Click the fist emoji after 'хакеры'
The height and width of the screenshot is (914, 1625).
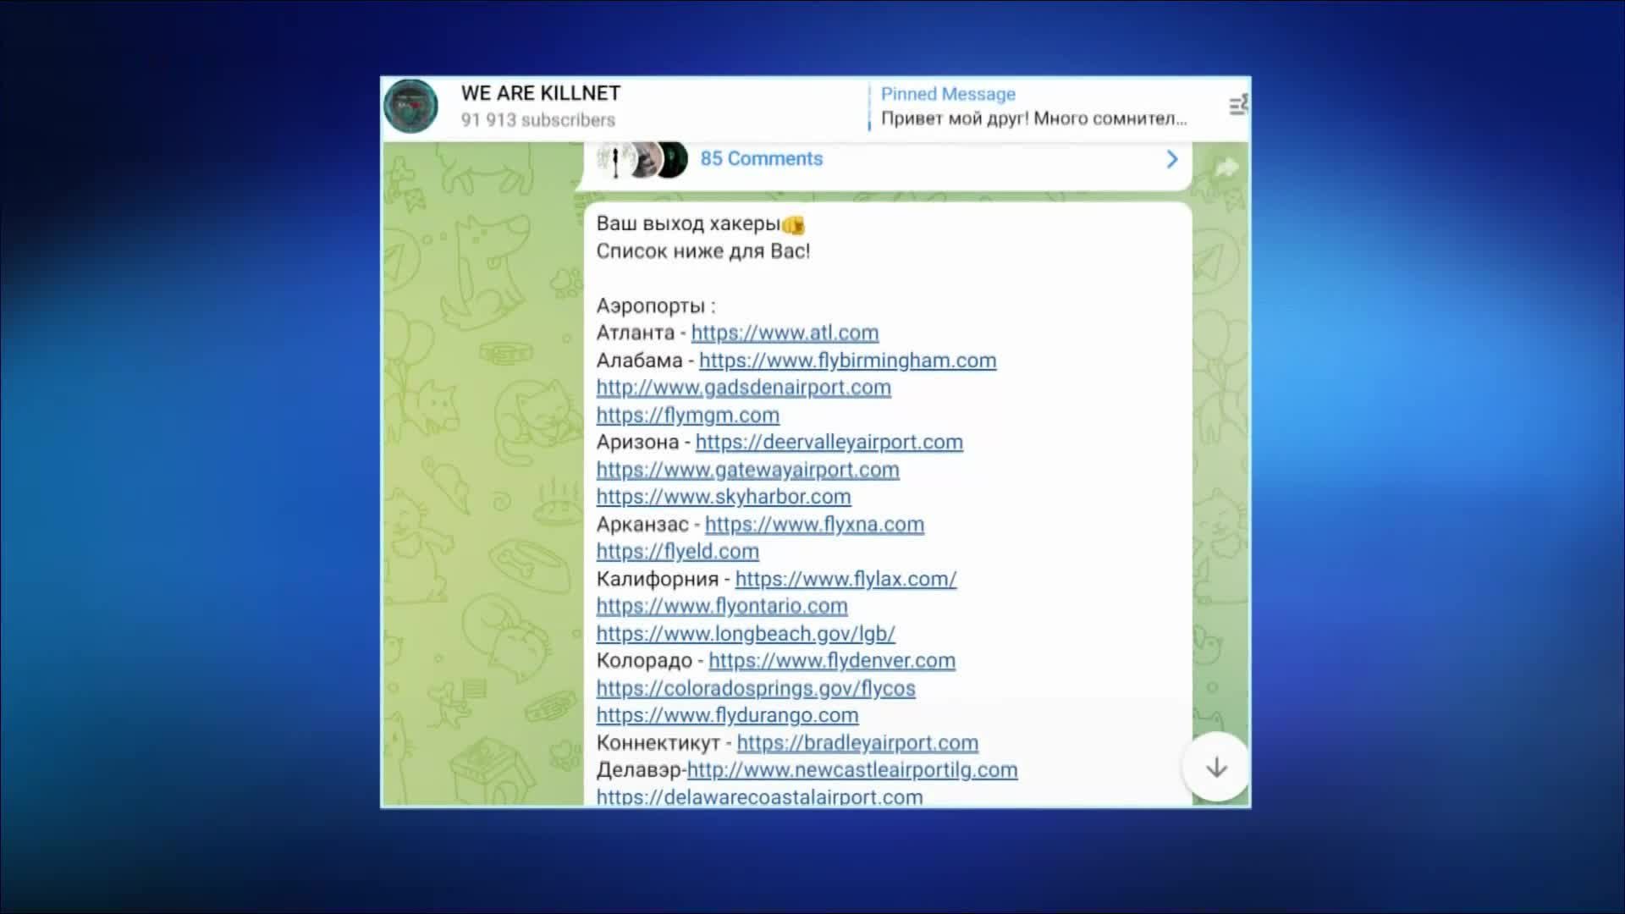point(793,225)
